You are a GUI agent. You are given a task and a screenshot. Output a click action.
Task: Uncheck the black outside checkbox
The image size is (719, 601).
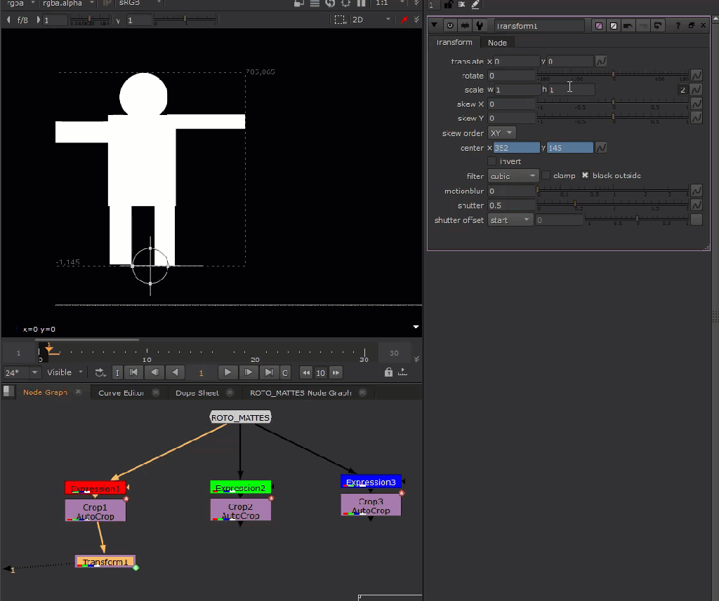[585, 175]
